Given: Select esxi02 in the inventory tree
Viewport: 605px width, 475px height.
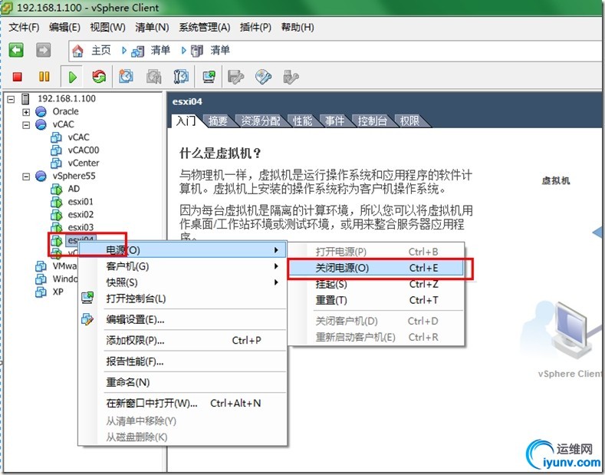Looking at the screenshot, I should pyautogui.click(x=81, y=214).
